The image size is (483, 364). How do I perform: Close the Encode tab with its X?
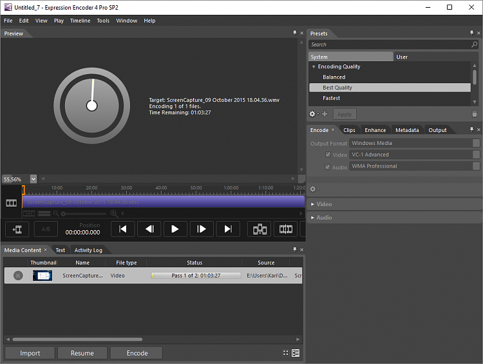333,129
